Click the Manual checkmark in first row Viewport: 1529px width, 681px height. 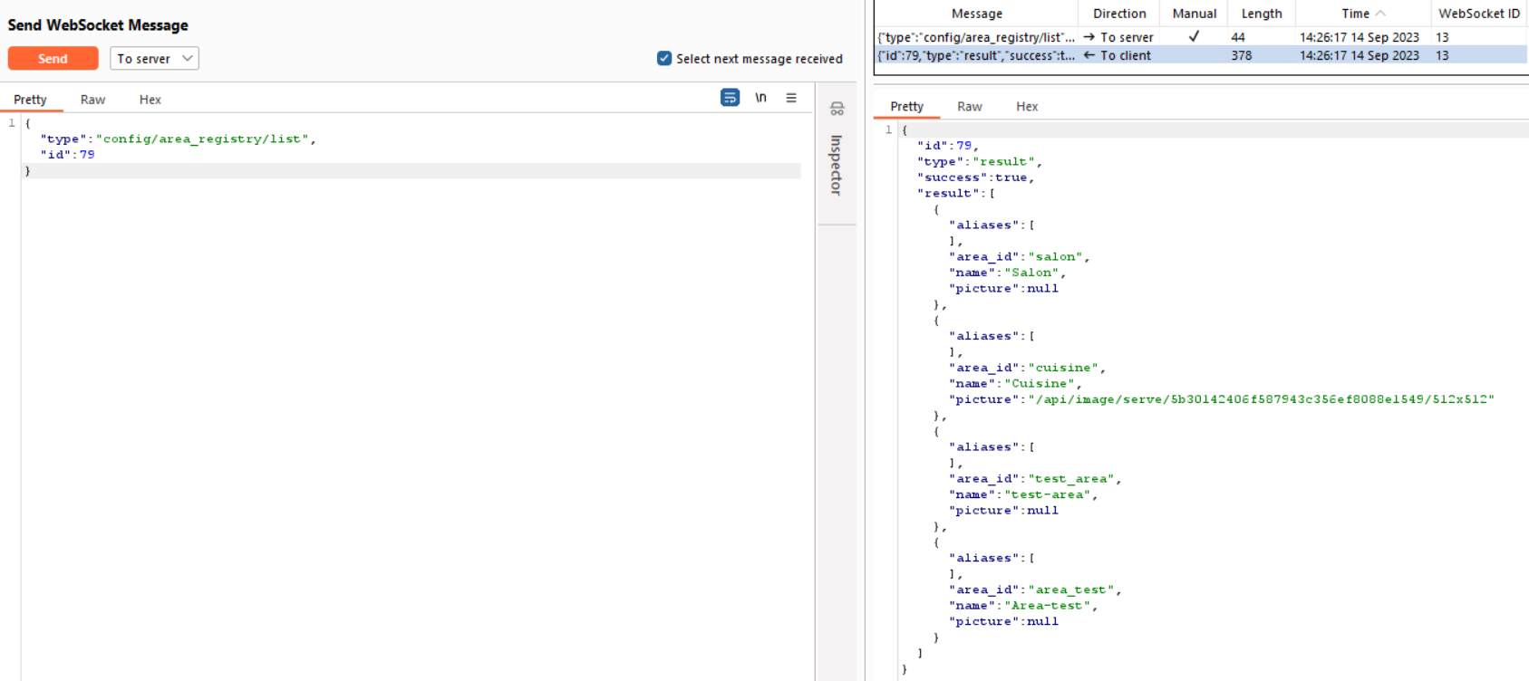[1194, 37]
